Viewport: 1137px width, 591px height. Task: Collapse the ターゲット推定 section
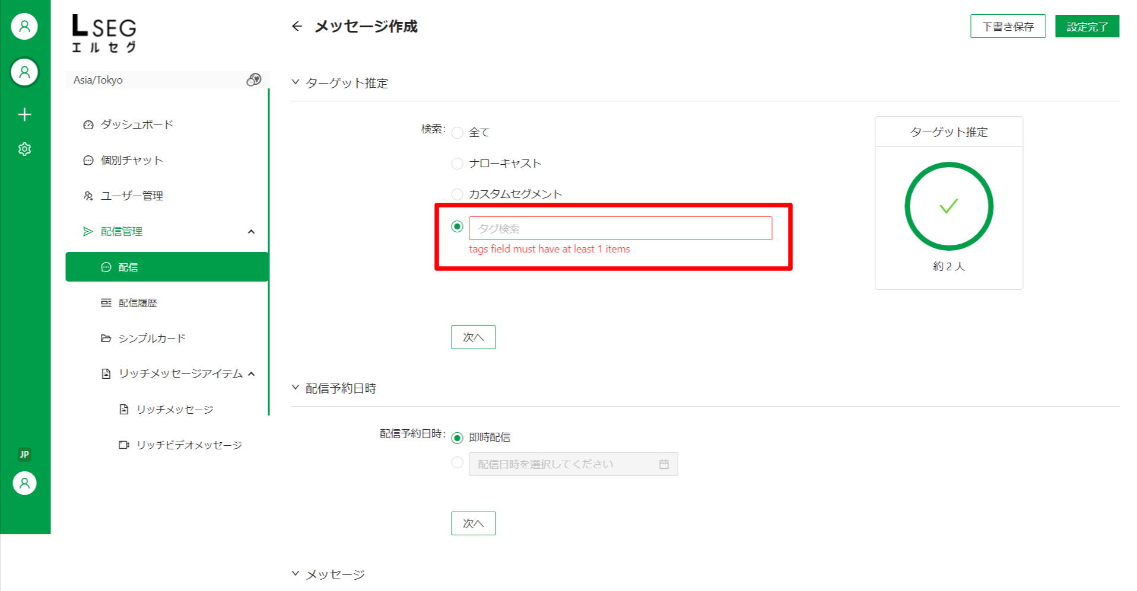296,82
